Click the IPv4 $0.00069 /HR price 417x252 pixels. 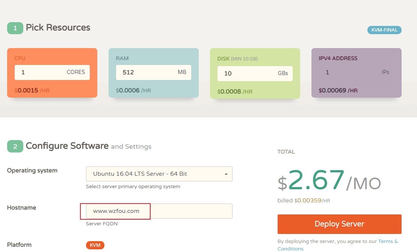pyautogui.click(x=338, y=91)
